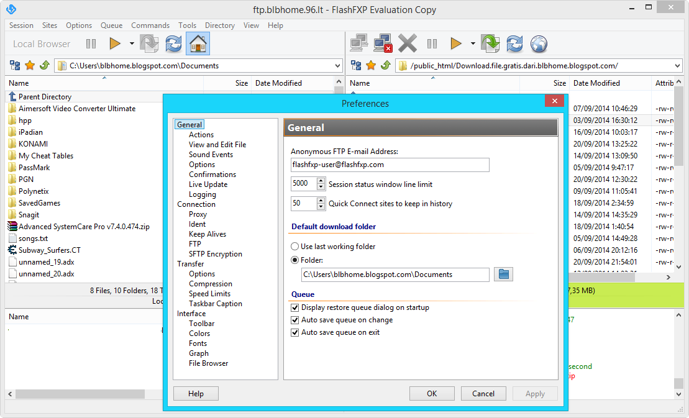Image resolution: width=689 pixels, height=418 pixels.
Task: Click the Subway_Surfers.CT file icon
Action: [12, 250]
